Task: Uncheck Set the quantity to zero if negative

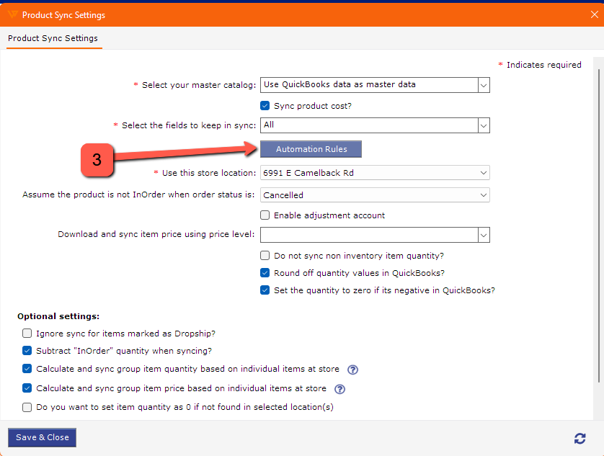Action: pyautogui.click(x=265, y=290)
